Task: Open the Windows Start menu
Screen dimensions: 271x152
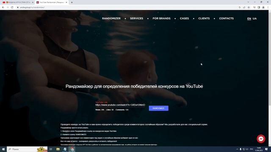Action: click(3, 149)
